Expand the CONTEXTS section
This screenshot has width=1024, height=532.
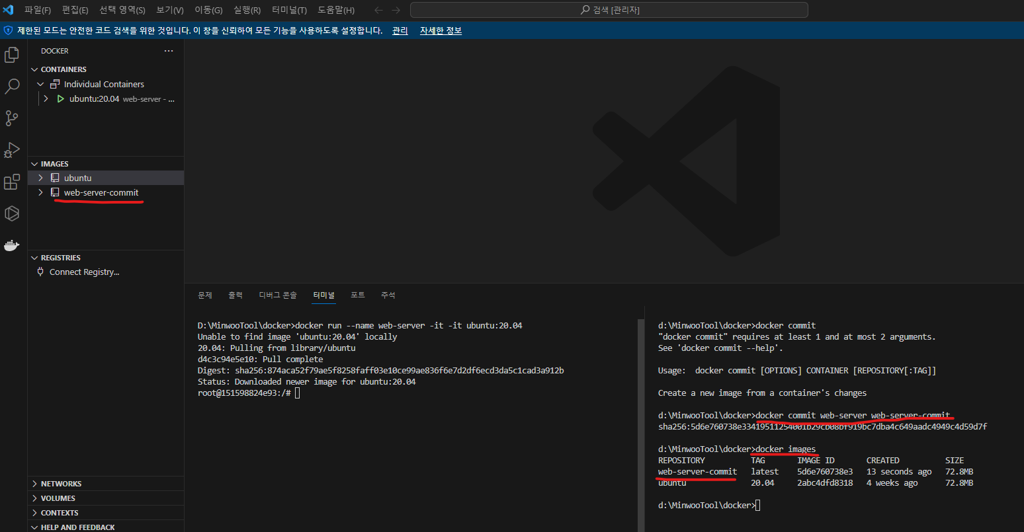(x=34, y=513)
